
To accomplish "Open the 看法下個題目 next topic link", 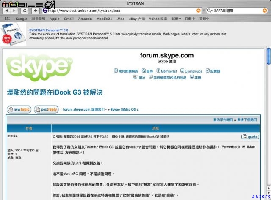I will [247, 119].
